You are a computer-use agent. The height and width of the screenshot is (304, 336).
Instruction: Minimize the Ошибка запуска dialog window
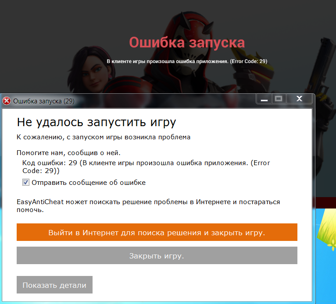(x=264, y=99)
